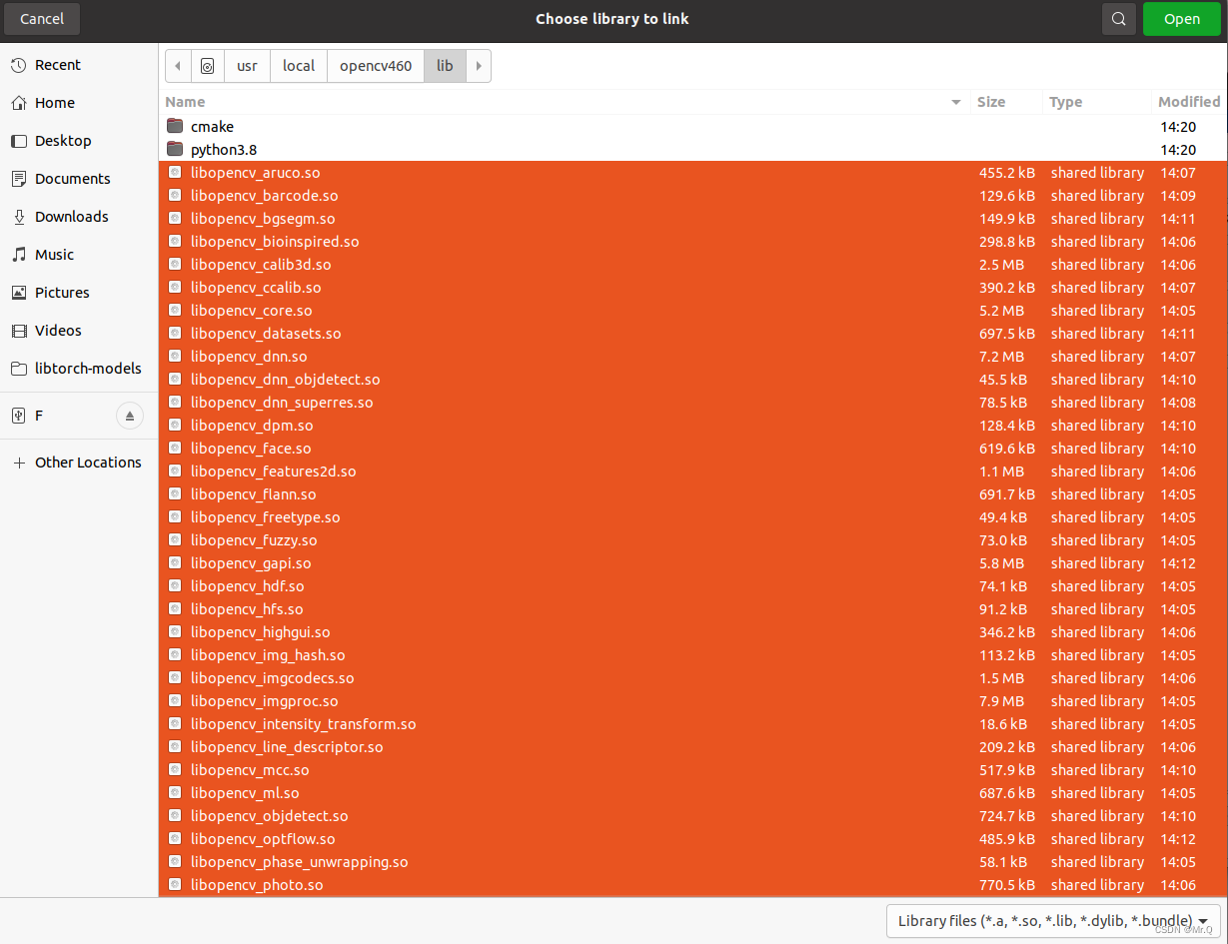Select libopencv_flann.so file name
Image resolution: width=1228 pixels, height=944 pixels.
pyautogui.click(x=254, y=494)
